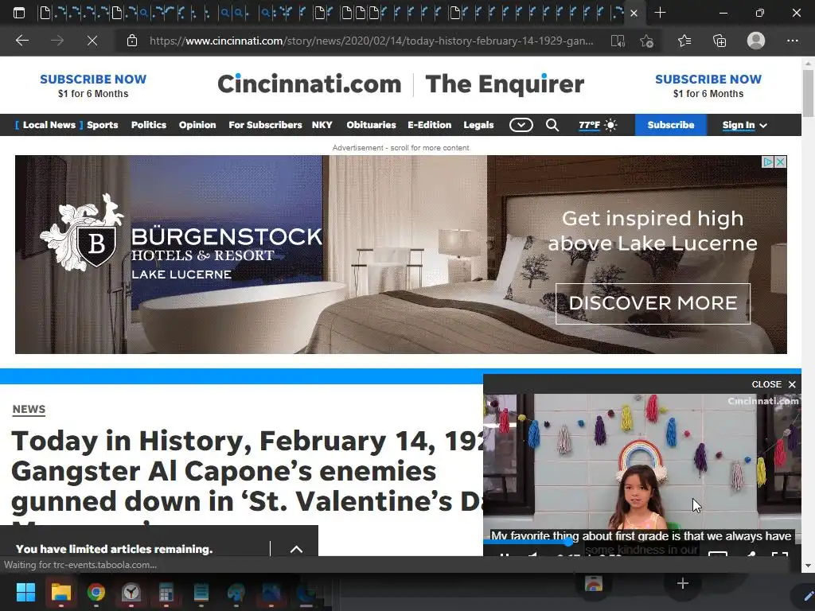This screenshot has width=815, height=611.
Task: Click the scrollbar down arrow
Action: click(808, 566)
